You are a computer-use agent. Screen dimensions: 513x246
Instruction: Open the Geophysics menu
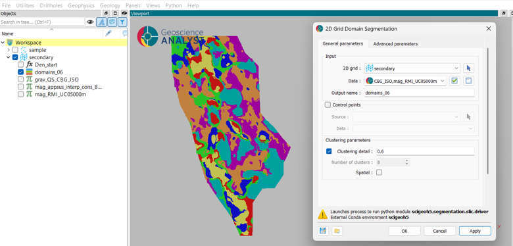coord(81,5)
